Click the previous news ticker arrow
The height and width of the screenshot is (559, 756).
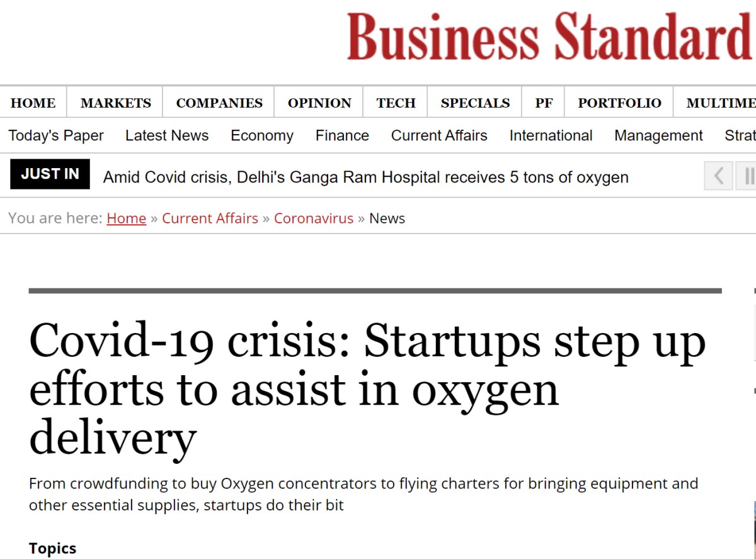pos(718,175)
